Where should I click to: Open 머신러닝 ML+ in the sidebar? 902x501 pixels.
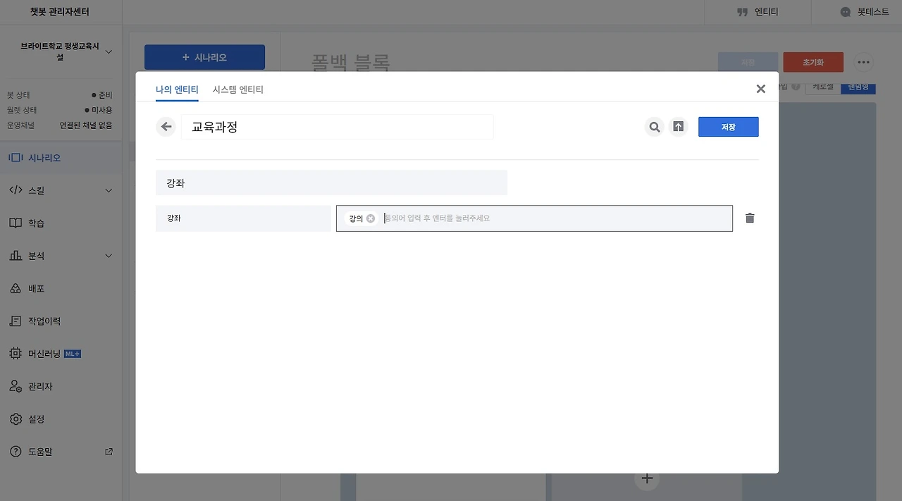[61, 354]
